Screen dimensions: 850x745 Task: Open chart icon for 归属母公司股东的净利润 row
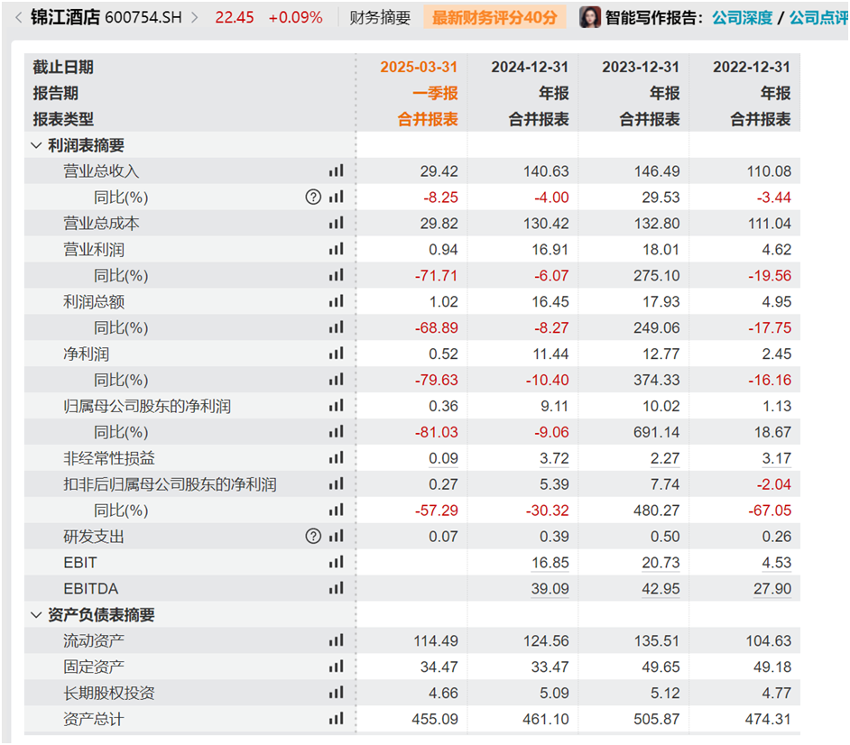[x=336, y=405]
